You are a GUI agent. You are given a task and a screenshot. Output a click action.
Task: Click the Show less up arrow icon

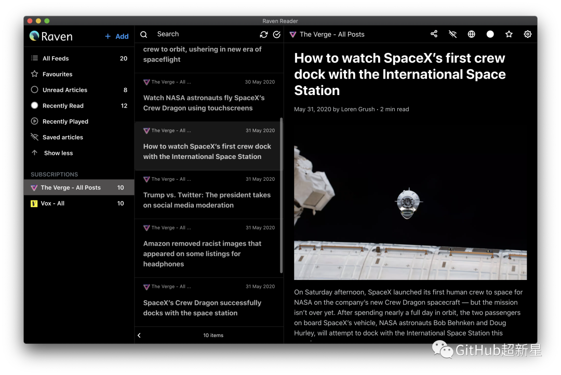34,152
